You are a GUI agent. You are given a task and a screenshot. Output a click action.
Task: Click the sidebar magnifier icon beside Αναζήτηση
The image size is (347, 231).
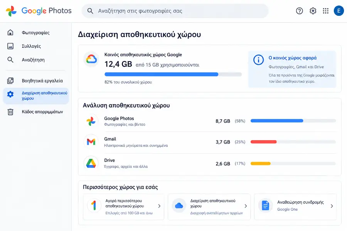coord(10,60)
